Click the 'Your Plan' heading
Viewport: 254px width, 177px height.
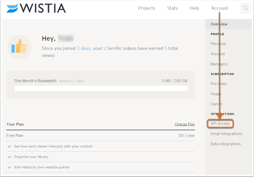[x=15, y=124]
